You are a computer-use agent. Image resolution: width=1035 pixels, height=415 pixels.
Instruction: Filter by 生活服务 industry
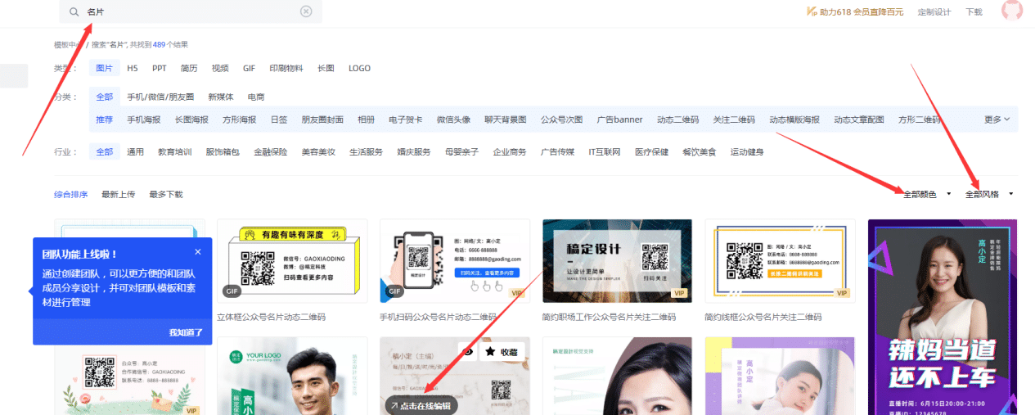click(x=366, y=152)
